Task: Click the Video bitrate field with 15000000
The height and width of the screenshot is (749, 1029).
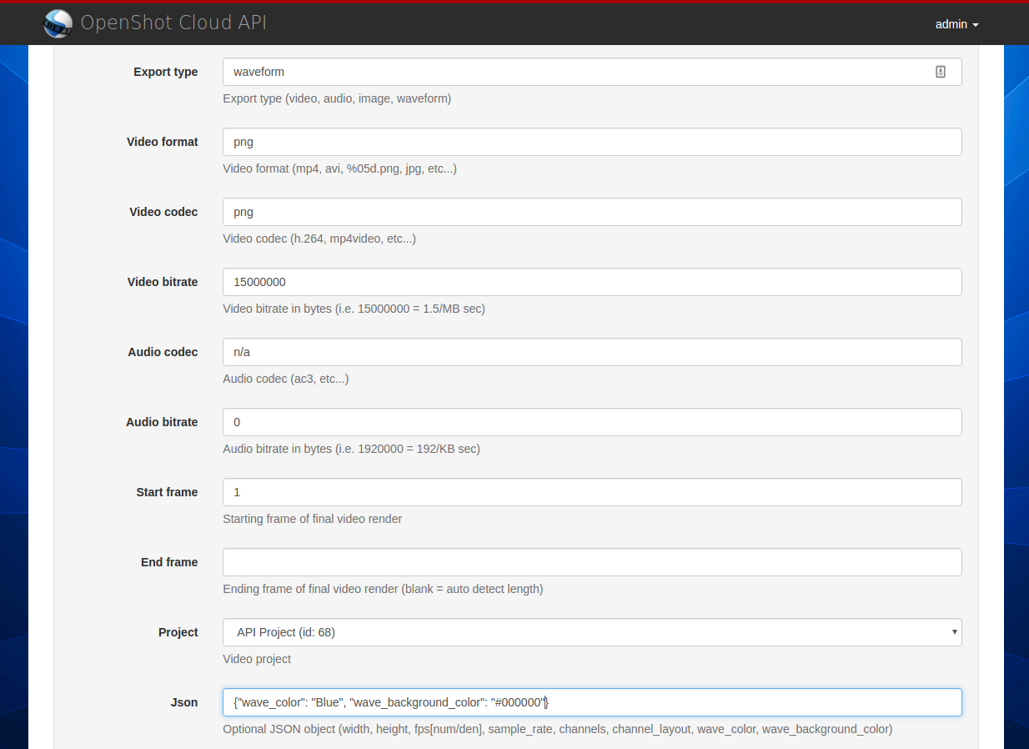Action: [x=591, y=282]
